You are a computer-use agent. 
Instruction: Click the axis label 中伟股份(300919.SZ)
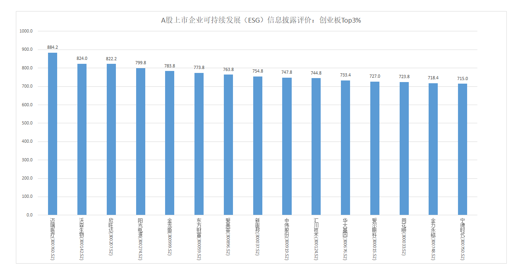287,239
